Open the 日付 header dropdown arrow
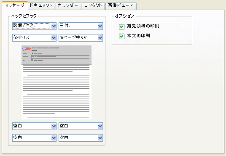The image size is (226, 156). [x=100, y=26]
